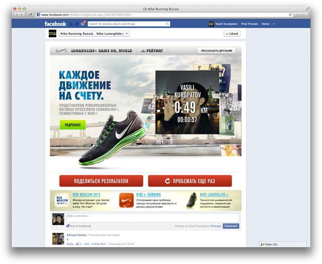Open the Chat (31) bar
The width and height of the screenshot is (322, 264).
point(283,244)
